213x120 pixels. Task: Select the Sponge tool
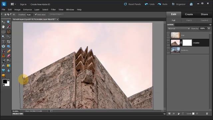tap(3, 75)
